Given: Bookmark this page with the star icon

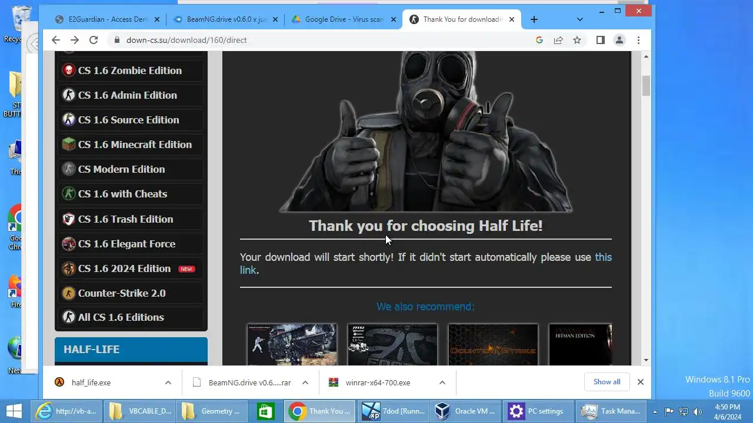Looking at the screenshot, I should [577, 40].
